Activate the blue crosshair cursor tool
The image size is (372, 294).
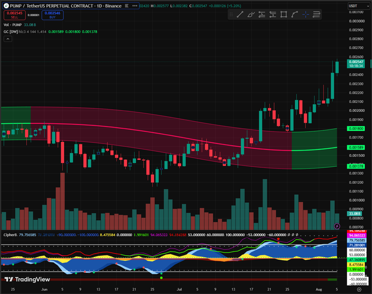click(x=306, y=14)
